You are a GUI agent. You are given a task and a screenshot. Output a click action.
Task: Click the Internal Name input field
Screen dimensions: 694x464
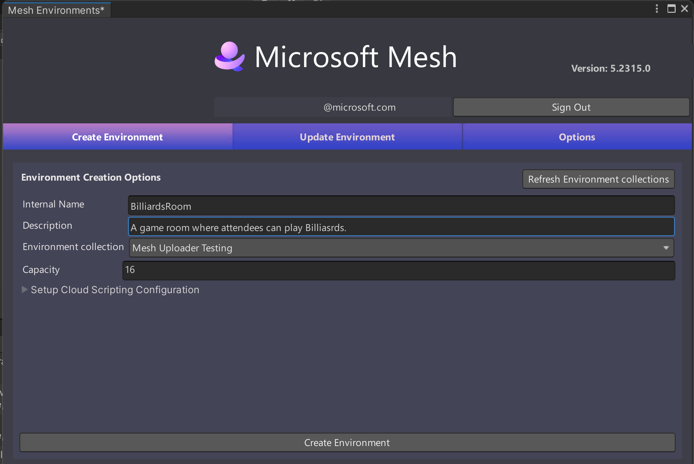coord(401,205)
